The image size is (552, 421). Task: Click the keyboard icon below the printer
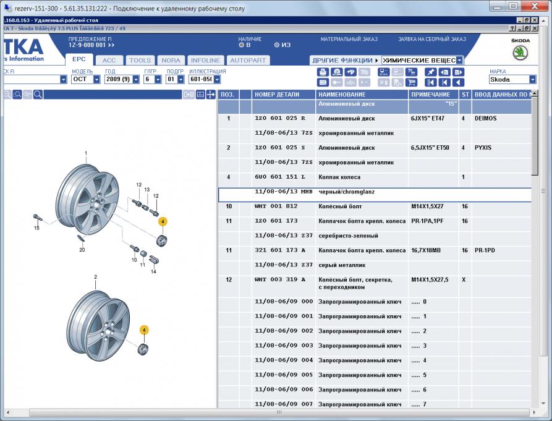pyautogui.click(x=323, y=82)
